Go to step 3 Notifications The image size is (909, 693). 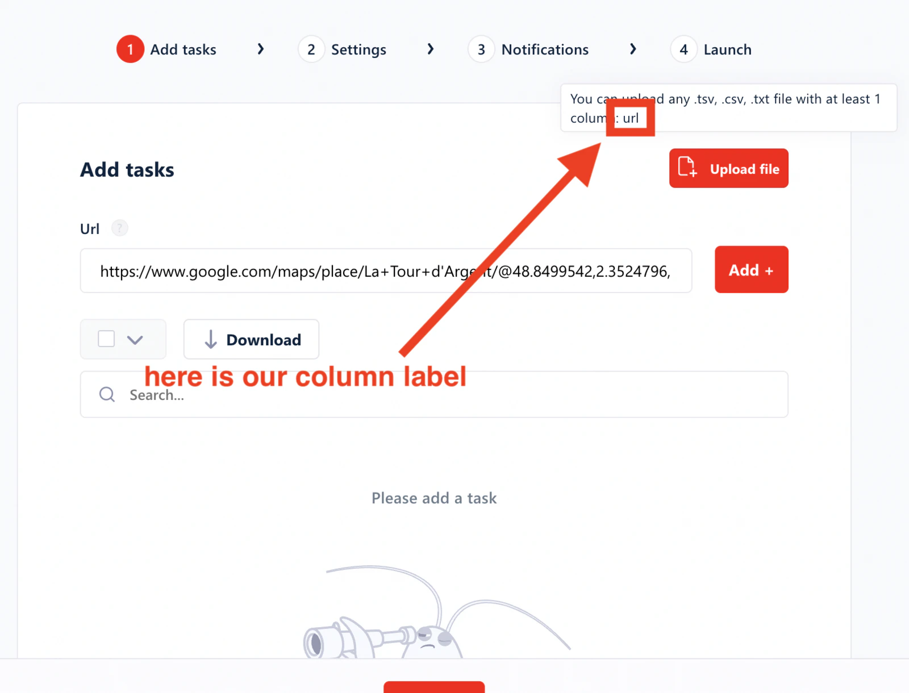click(528, 49)
